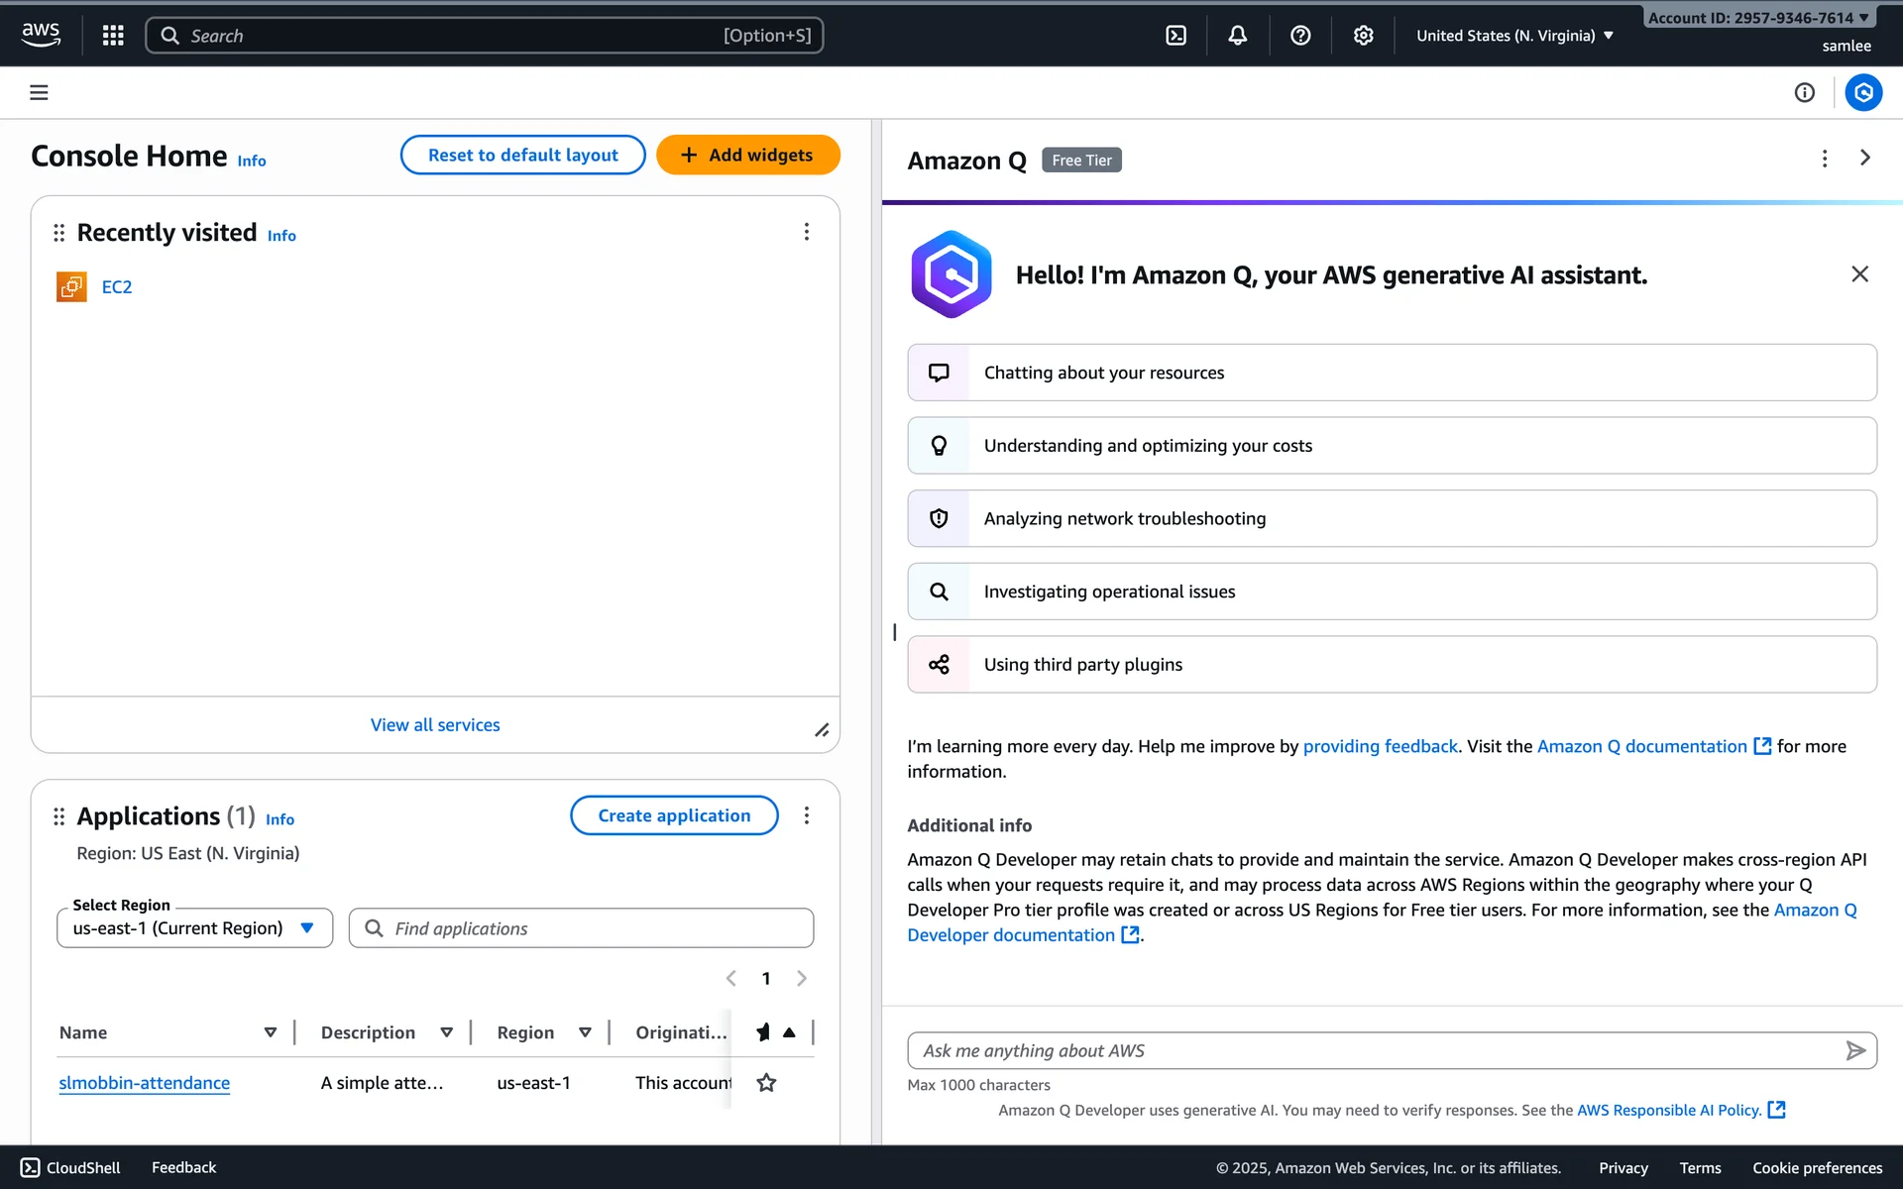This screenshot has width=1903, height=1189.
Task: Launch CloudShell from top navigation bar icon
Action: click(1175, 36)
